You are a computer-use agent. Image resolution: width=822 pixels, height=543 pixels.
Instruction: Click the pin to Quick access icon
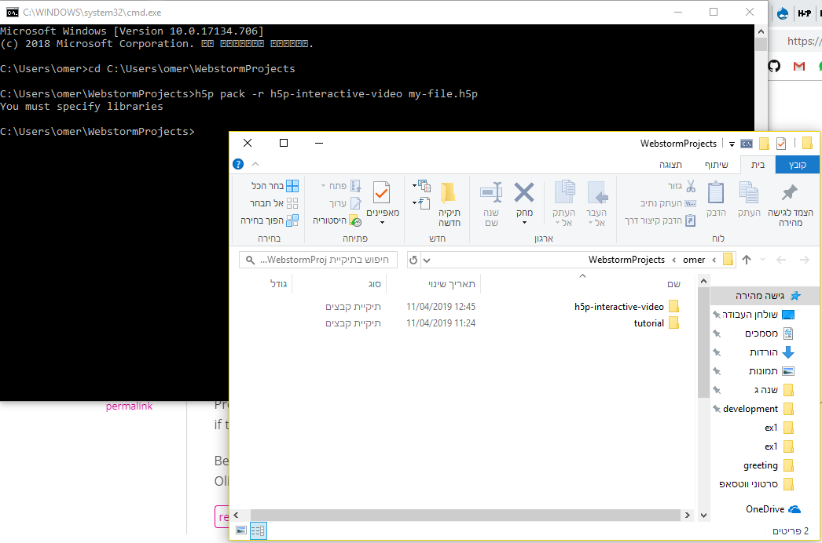(x=790, y=193)
